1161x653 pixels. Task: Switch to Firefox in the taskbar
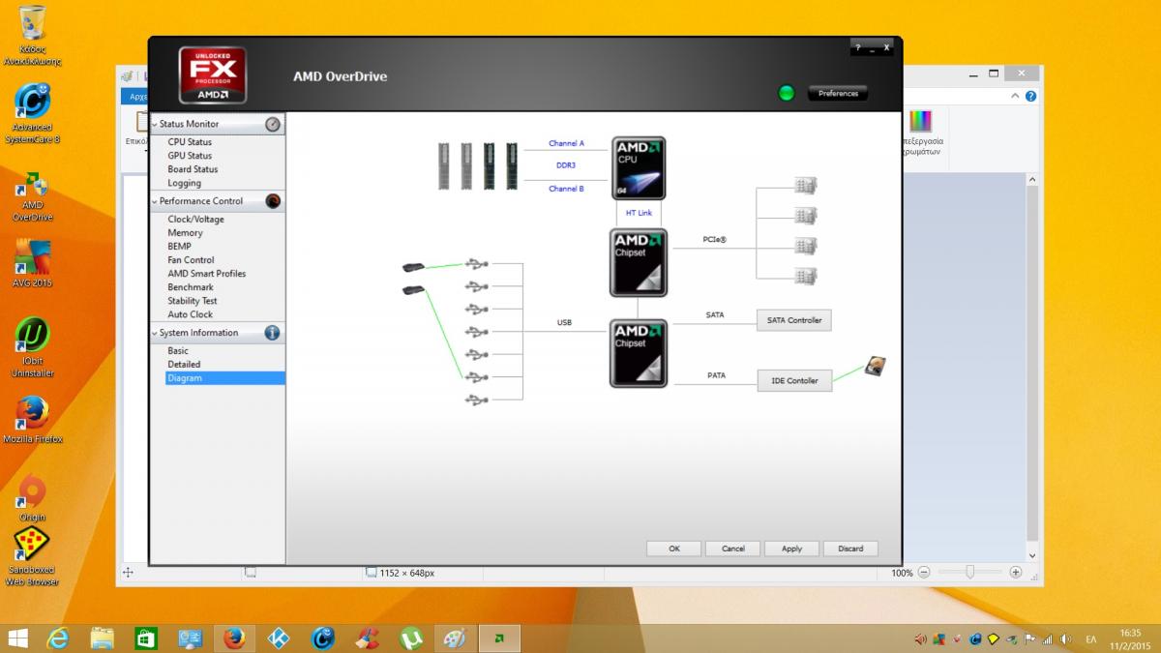[x=233, y=638]
